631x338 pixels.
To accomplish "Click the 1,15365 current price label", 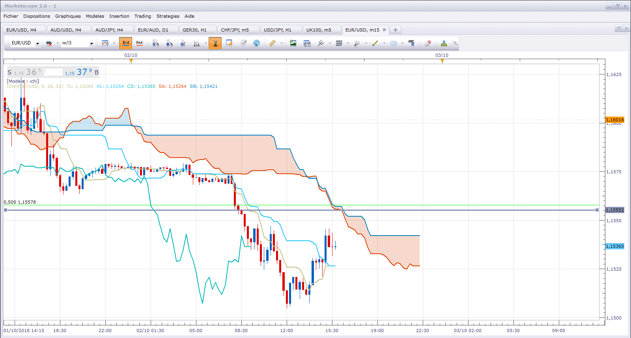I will click(615, 246).
